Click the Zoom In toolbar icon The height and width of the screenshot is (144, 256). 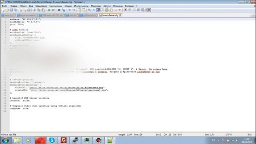click(69, 10)
